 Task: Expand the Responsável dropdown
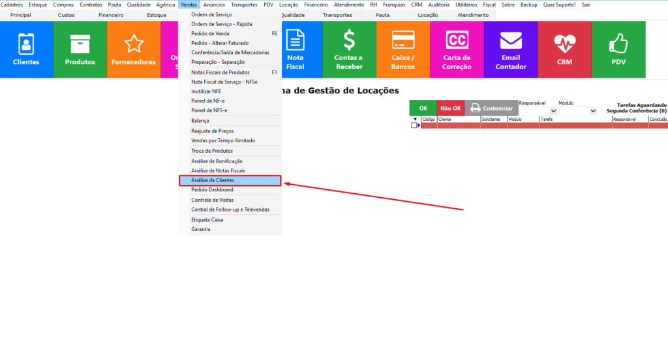(553, 112)
